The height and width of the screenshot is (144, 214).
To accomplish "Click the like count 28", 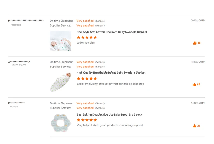I will [199, 84].
